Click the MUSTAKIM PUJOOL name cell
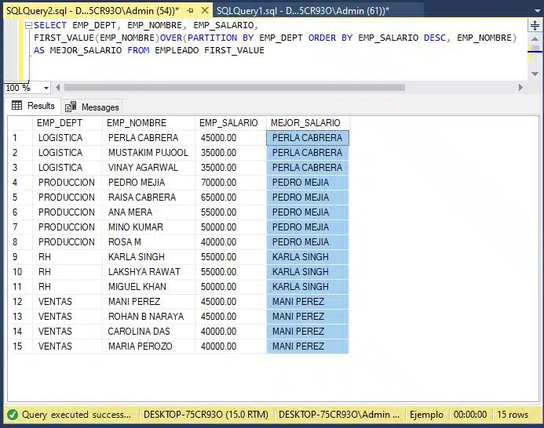The width and height of the screenshot is (544, 428). [x=148, y=153]
